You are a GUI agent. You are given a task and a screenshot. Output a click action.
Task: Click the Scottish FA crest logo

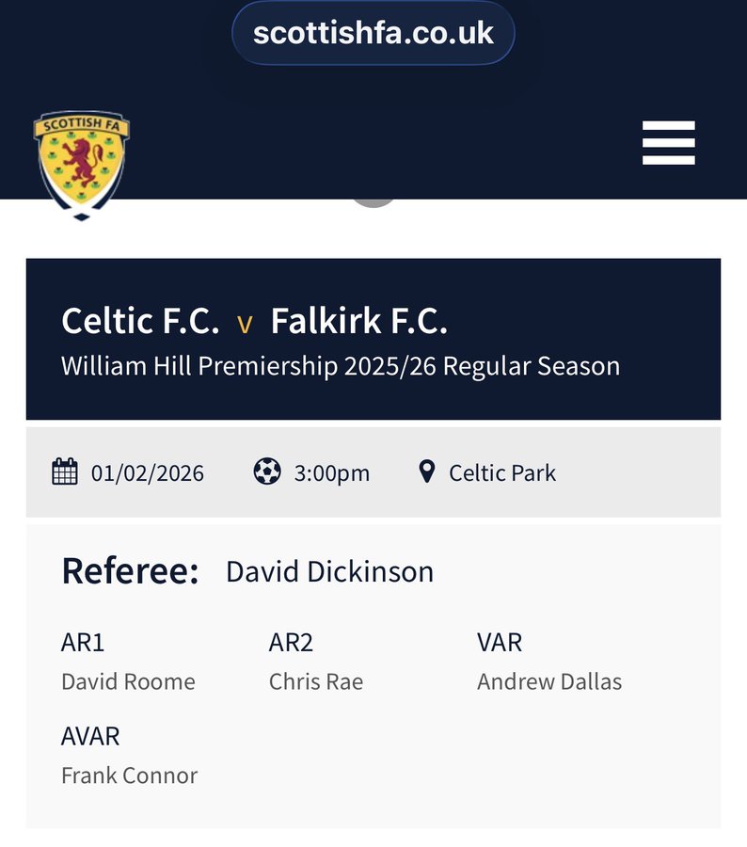point(81,162)
